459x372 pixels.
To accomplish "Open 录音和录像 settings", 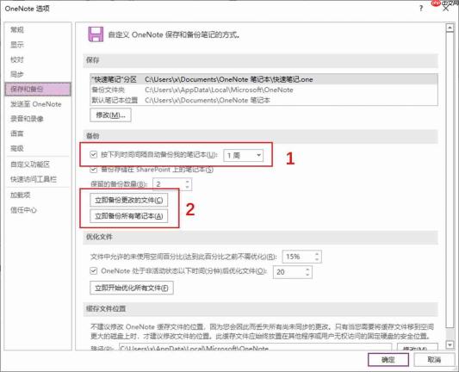I will [x=27, y=119].
